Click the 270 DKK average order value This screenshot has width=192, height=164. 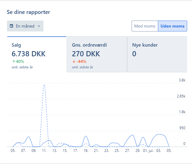click(85, 54)
